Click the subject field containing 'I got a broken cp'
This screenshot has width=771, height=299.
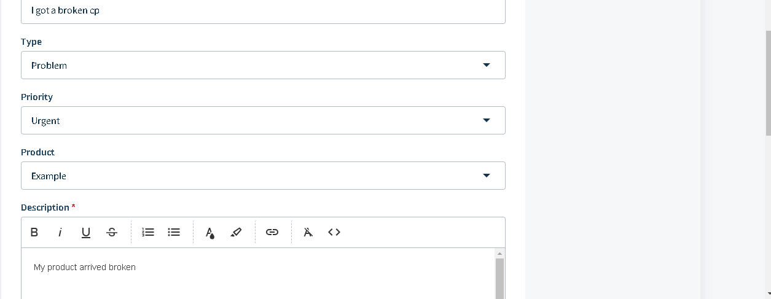pyautogui.click(x=263, y=11)
